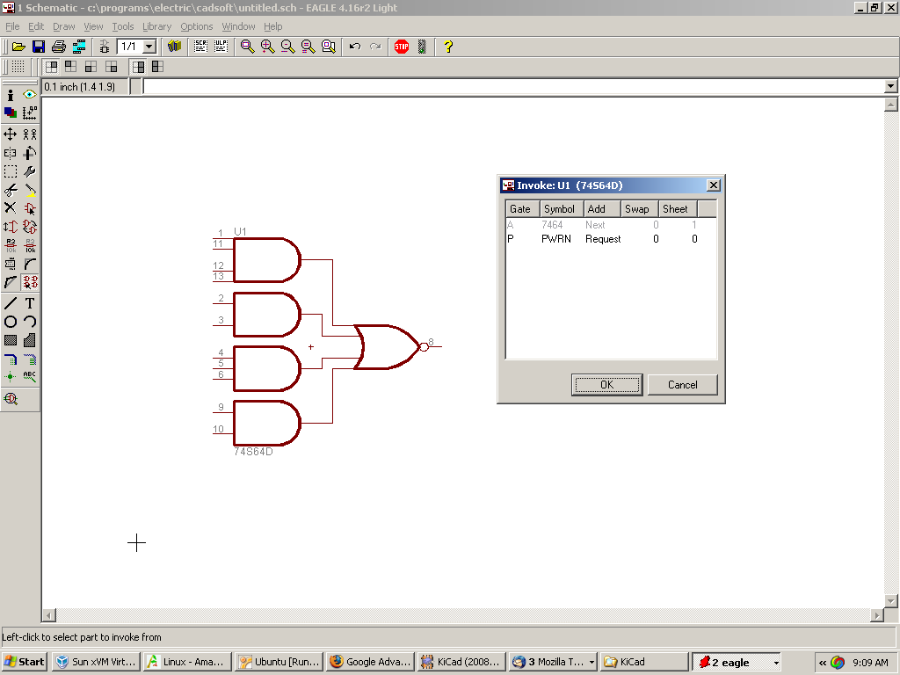Open the Display layers color squares icon
Viewport: 900px width, 675px height.
11,112
